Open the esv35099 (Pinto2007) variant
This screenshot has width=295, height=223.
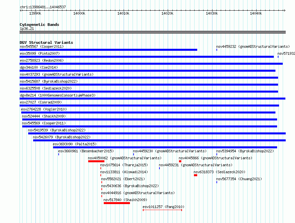(40, 53)
